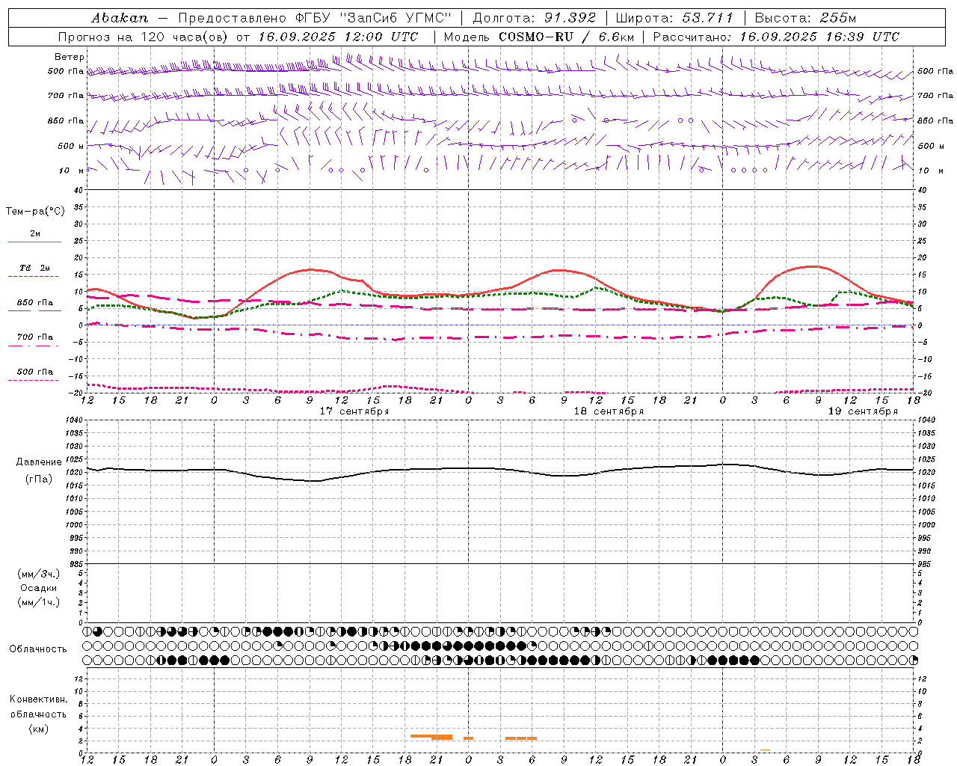Click the "Td 2м" dew point legend label
This screenshot has height=766, width=957.
pos(35,268)
